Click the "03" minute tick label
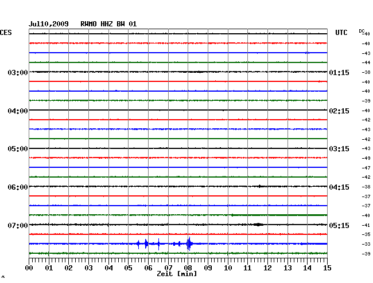Viewport: 373px width, 283px height. click(x=88, y=268)
